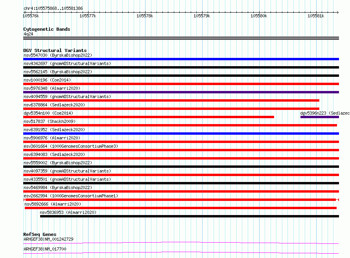This screenshot has width=350, height=258.
Task: Click the right arrowhead of the coordinate ruler
Action: click(337, 12)
